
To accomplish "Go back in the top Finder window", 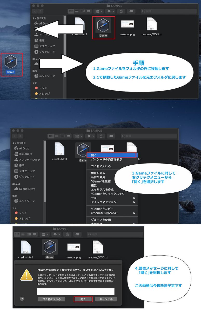I will point(35,11).
